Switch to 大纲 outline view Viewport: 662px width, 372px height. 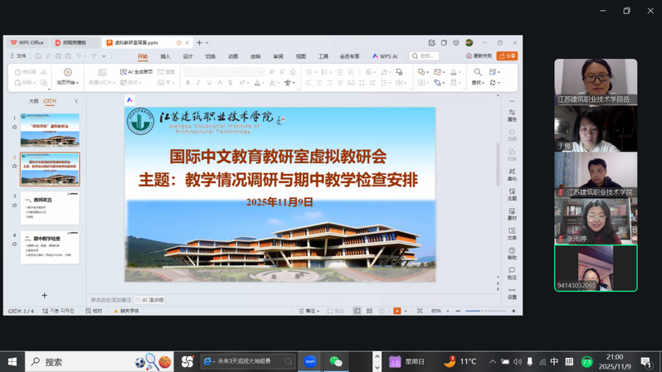point(34,101)
